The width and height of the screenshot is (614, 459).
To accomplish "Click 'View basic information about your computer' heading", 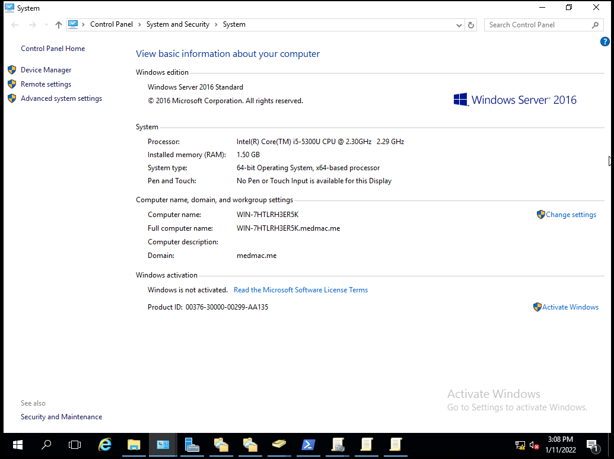I will click(228, 54).
